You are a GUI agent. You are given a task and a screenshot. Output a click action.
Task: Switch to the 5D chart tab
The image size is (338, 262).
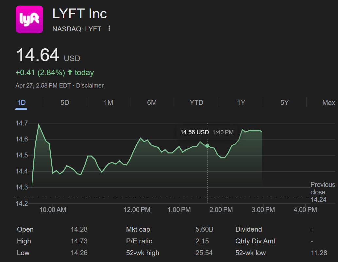tap(65, 103)
